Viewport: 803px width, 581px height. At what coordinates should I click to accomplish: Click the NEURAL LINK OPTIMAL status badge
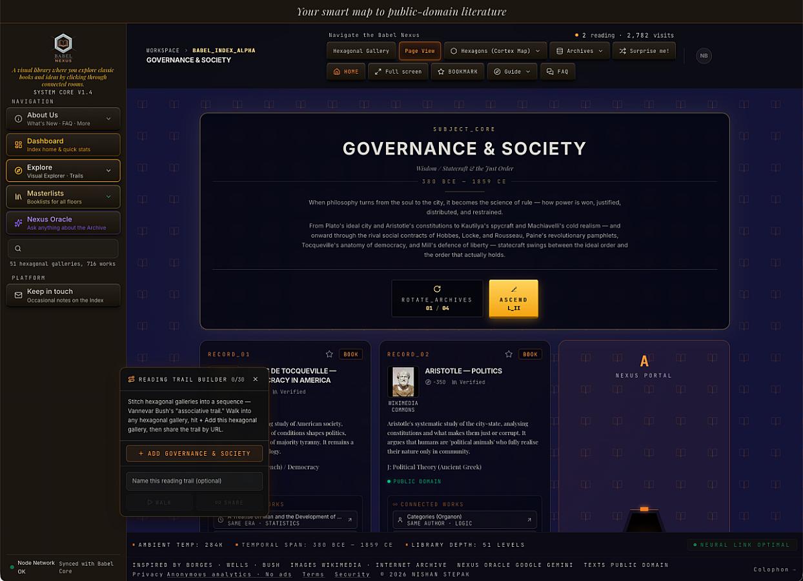tap(741, 545)
